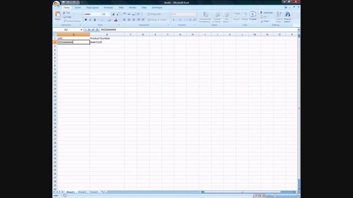Screen dimensions: 353x198
Task: Open Merge & Center dropdown
Action: pos(168,20)
